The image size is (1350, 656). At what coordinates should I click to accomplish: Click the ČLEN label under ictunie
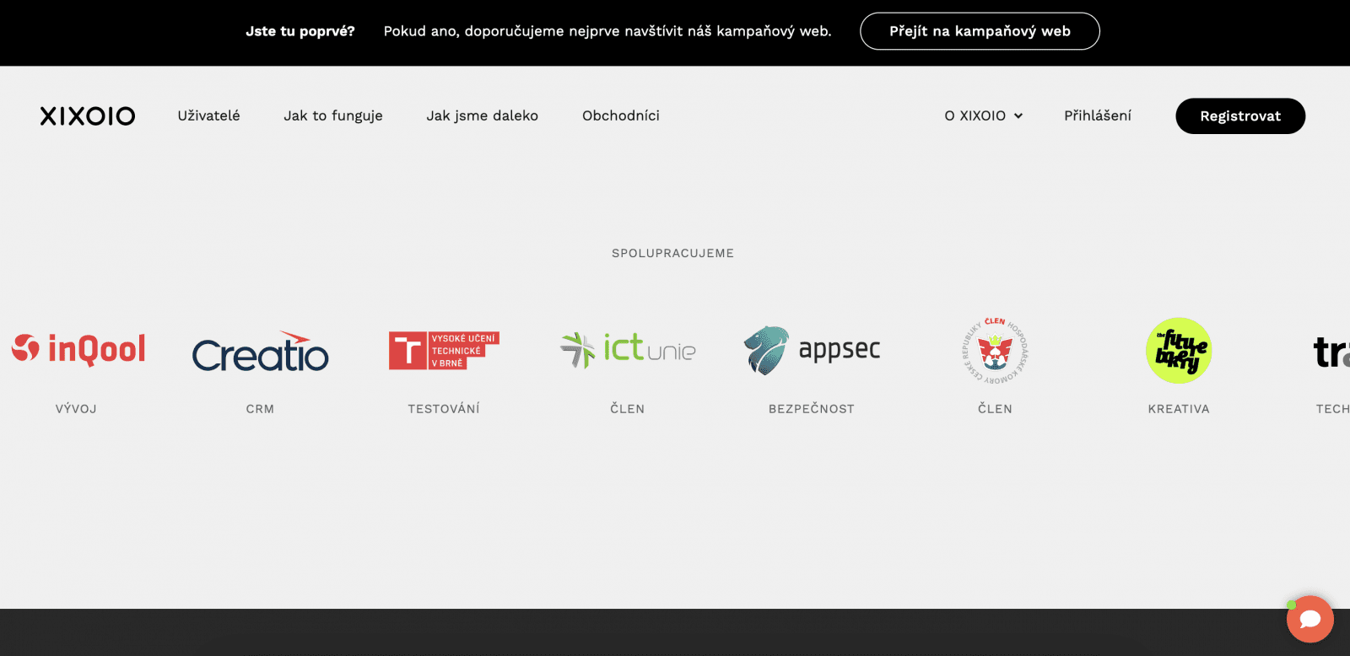(x=628, y=409)
